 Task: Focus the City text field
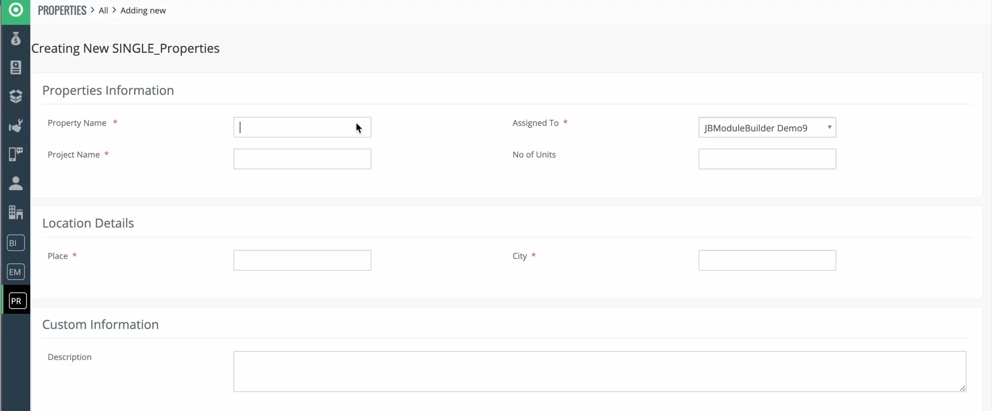[x=766, y=260]
